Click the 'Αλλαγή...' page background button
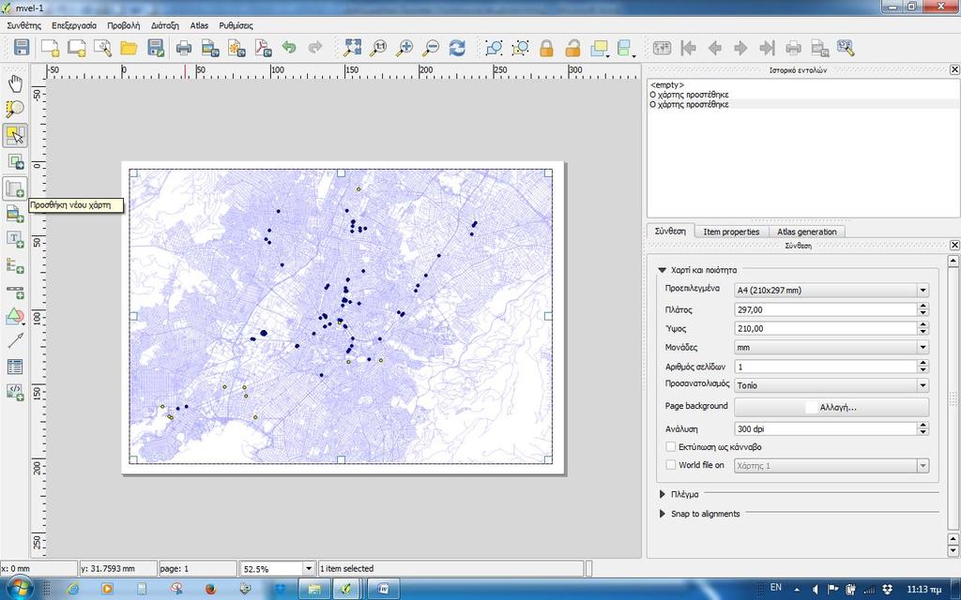This screenshot has height=600, width=961. coord(831,407)
